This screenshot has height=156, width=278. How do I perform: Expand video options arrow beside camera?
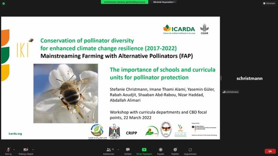[x=33, y=149]
